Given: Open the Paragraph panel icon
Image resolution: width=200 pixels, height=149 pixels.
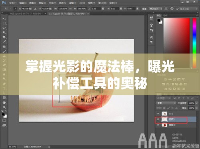Looking at the screenshot, I should [151, 42].
